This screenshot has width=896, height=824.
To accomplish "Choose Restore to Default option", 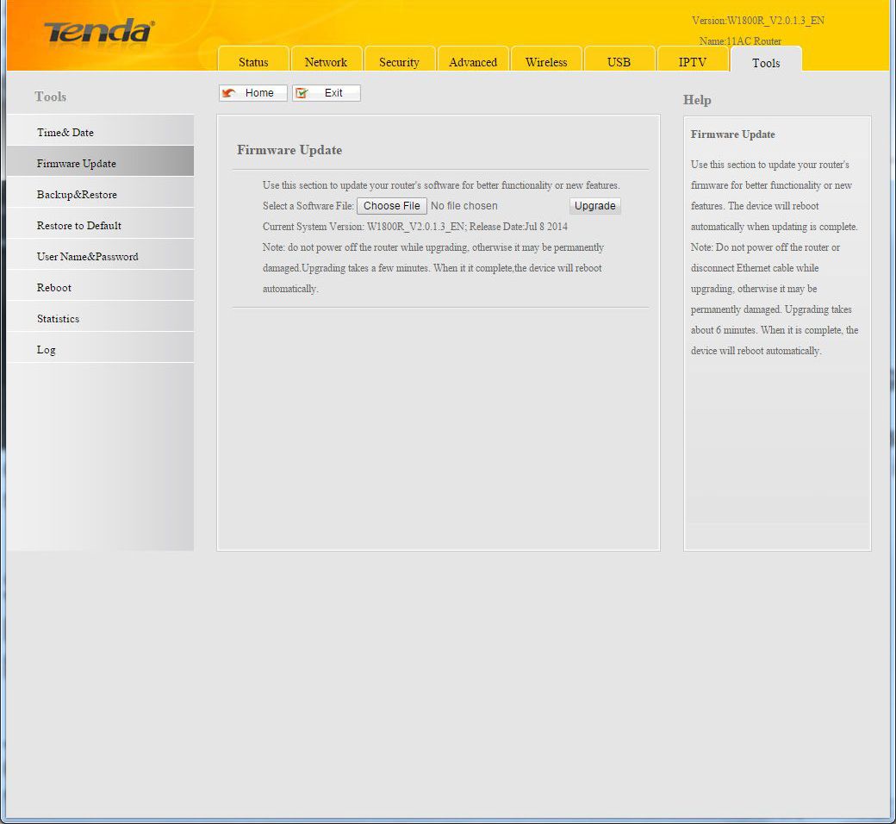I will point(79,226).
